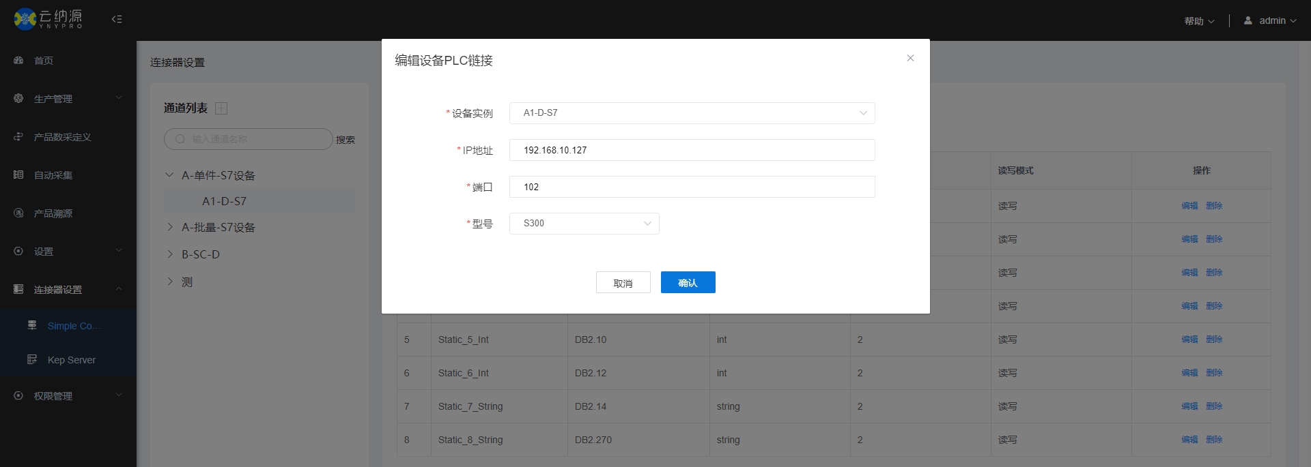Click the 自动采集 sidebar icon
The image size is (1311, 467).
pos(18,175)
